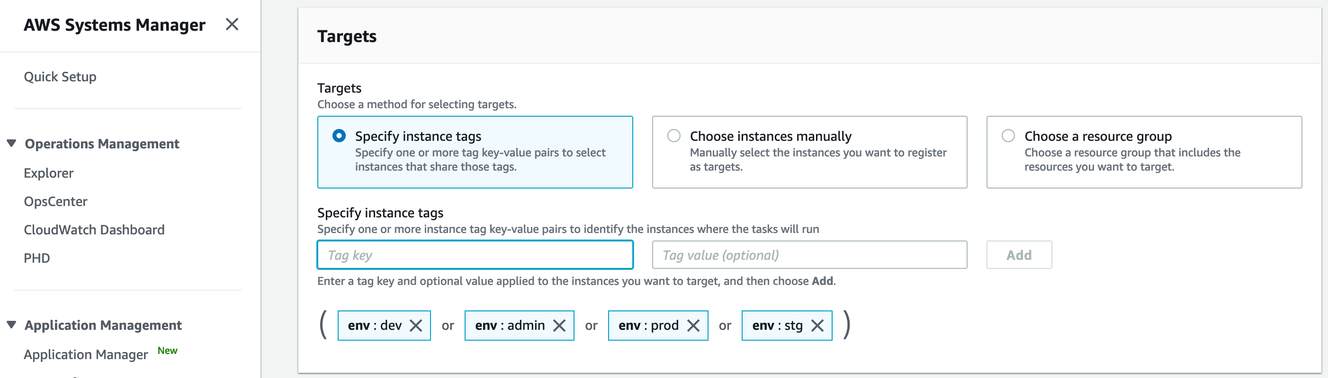Open Explorer in sidebar
Image resolution: width=1328 pixels, height=378 pixels.
click(48, 173)
